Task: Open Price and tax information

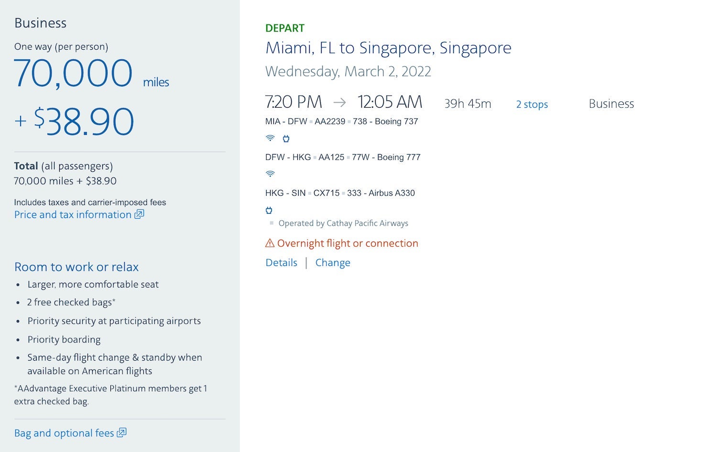Action: (73, 214)
